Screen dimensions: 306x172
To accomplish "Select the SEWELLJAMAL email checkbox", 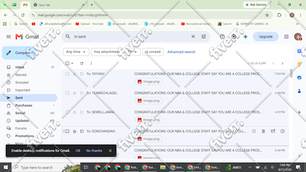I will tap(67, 112).
